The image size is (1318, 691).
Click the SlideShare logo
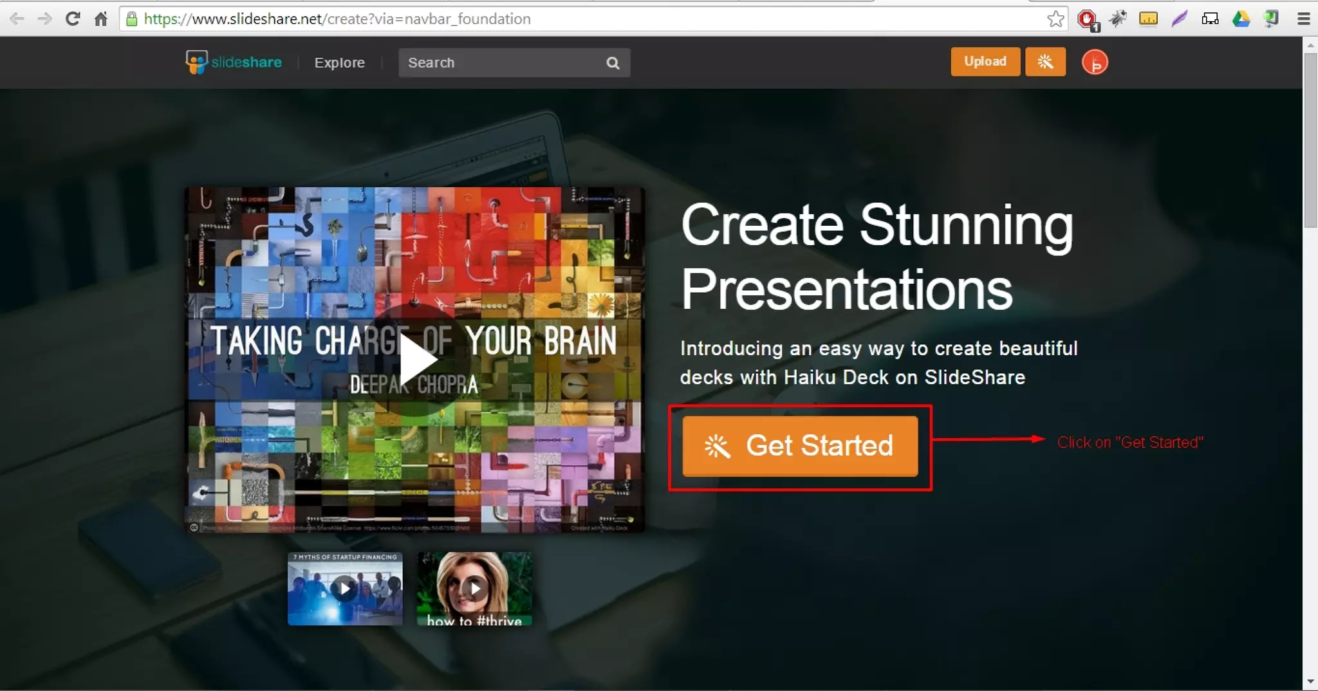click(x=234, y=62)
